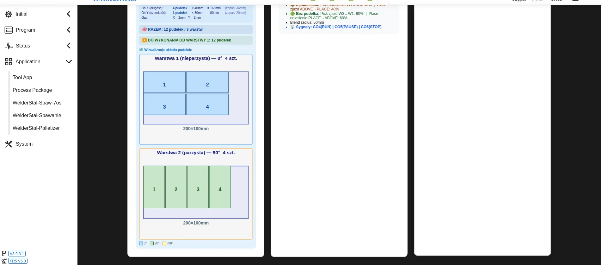
Task: Expand the Program menu chevron
Action: (x=69, y=30)
